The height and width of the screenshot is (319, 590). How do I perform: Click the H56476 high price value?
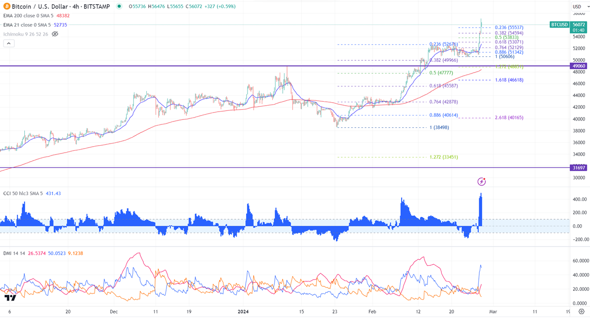(156, 6)
